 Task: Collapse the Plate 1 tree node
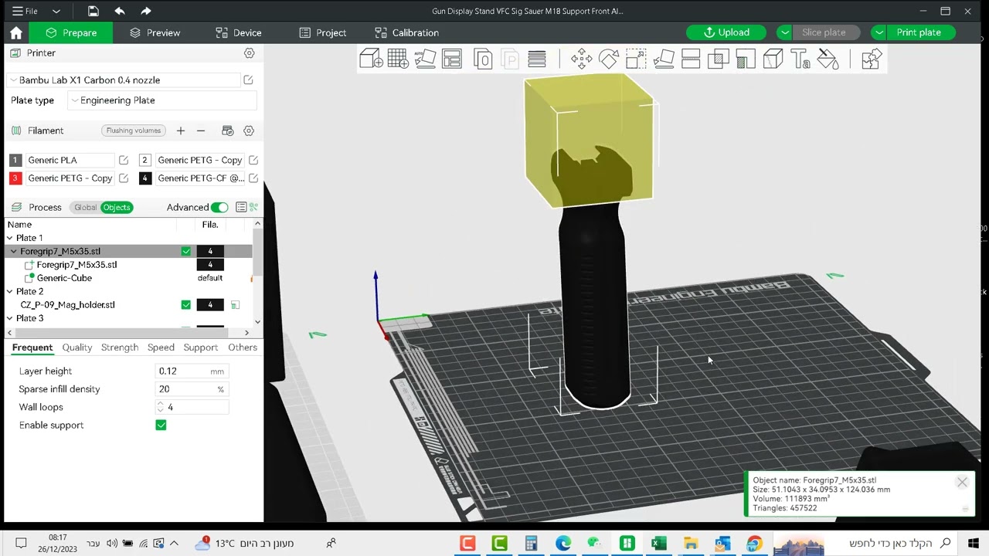10,238
